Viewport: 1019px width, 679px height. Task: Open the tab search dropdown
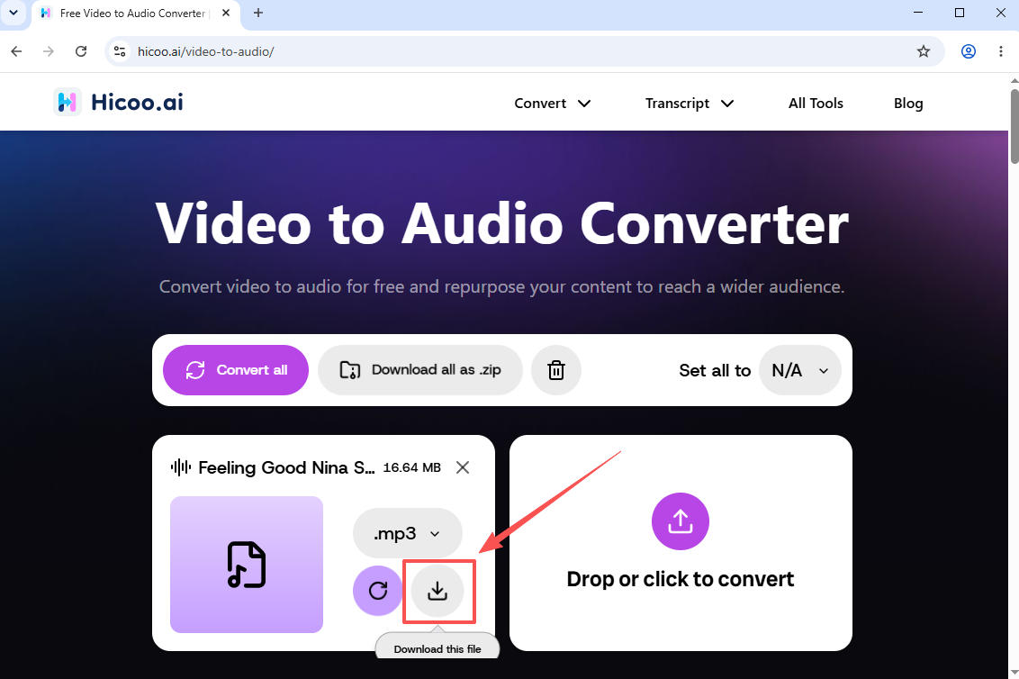[13, 13]
